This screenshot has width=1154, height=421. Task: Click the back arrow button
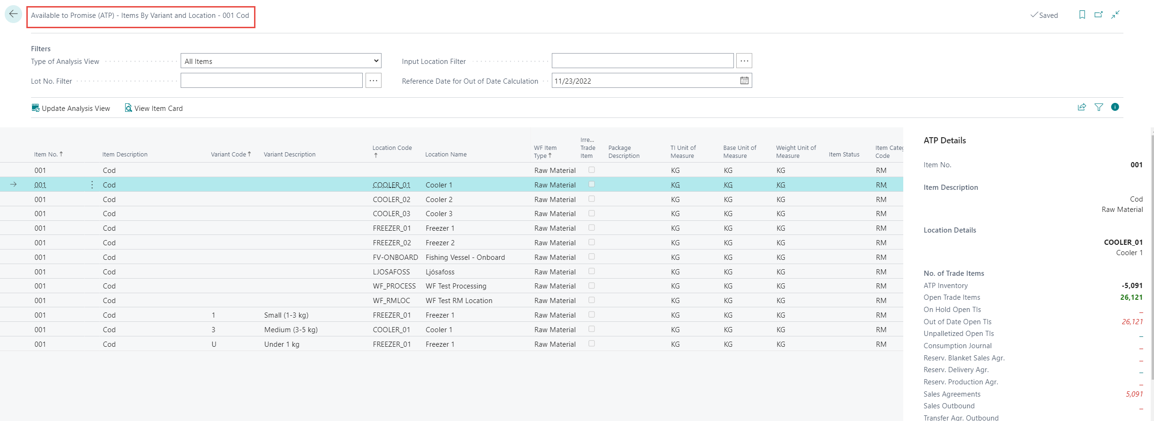[x=13, y=14]
